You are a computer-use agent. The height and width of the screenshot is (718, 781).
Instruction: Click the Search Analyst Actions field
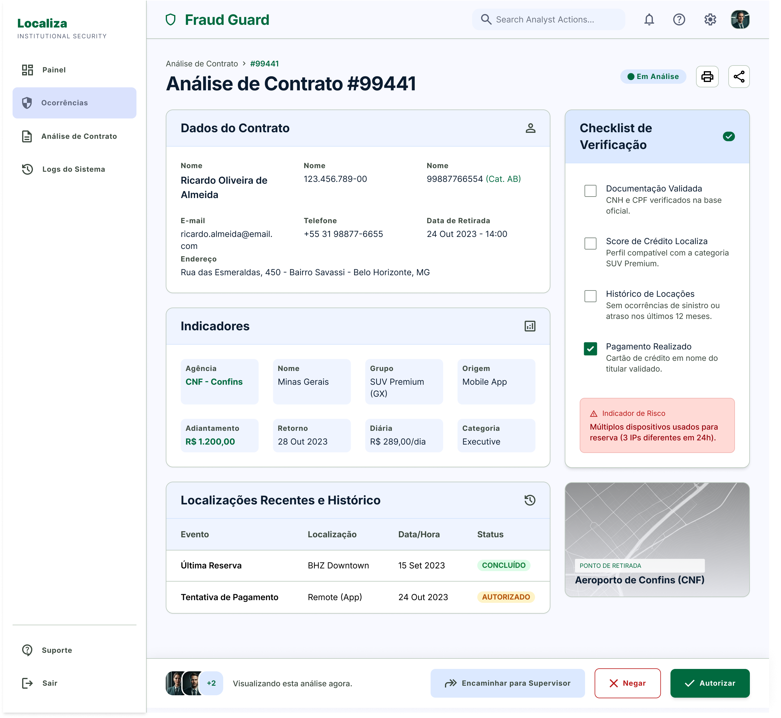[548, 19]
